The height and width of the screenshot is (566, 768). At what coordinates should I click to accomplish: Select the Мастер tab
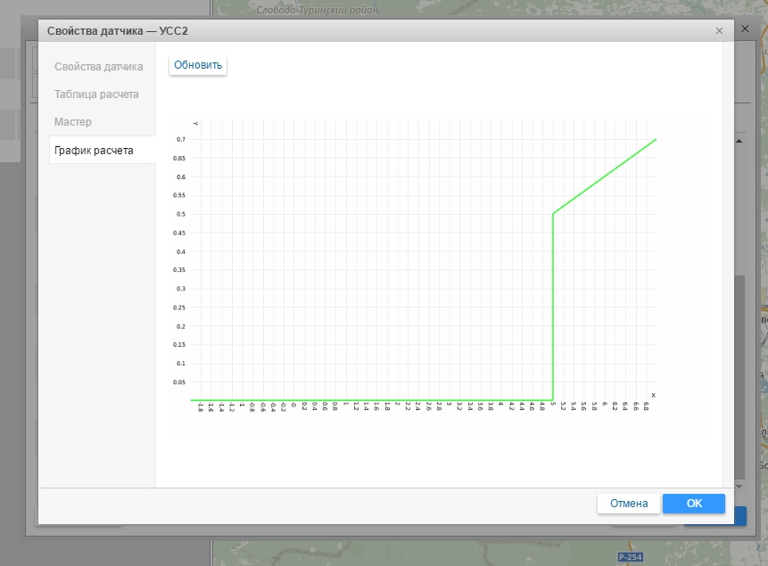pyautogui.click(x=73, y=122)
